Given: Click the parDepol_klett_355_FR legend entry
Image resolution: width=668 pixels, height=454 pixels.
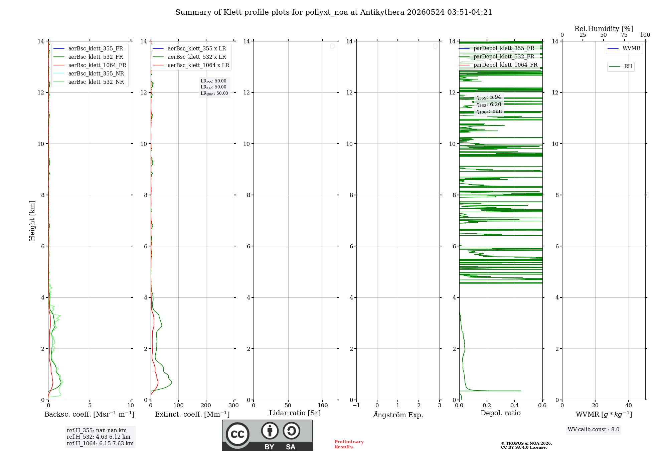Looking at the screenshot, I should [x=496, y=48].
